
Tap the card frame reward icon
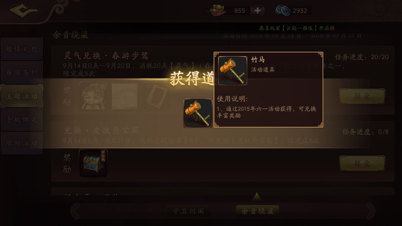point(156,96)
